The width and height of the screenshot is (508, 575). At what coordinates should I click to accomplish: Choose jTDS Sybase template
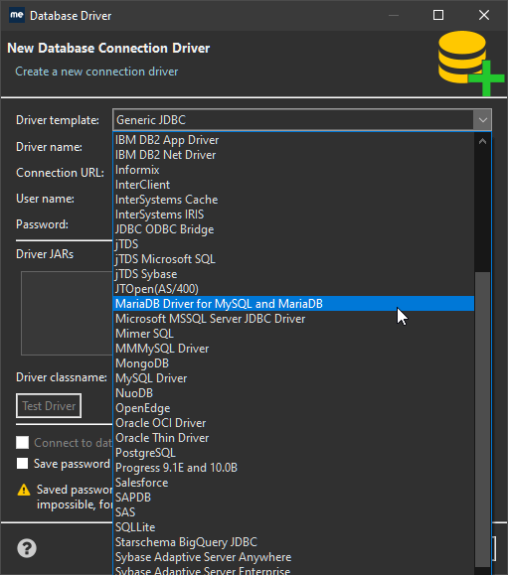(293, 274)
